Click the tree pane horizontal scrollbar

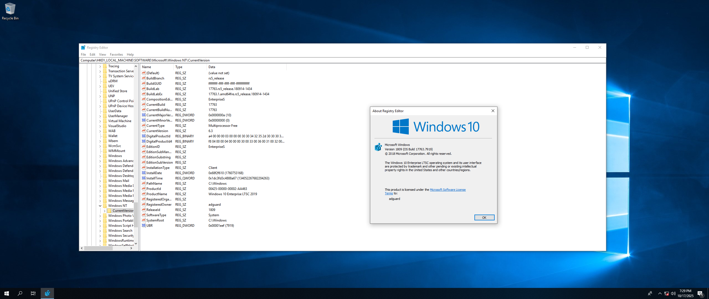pyautogui.click(x=98, y=248)
